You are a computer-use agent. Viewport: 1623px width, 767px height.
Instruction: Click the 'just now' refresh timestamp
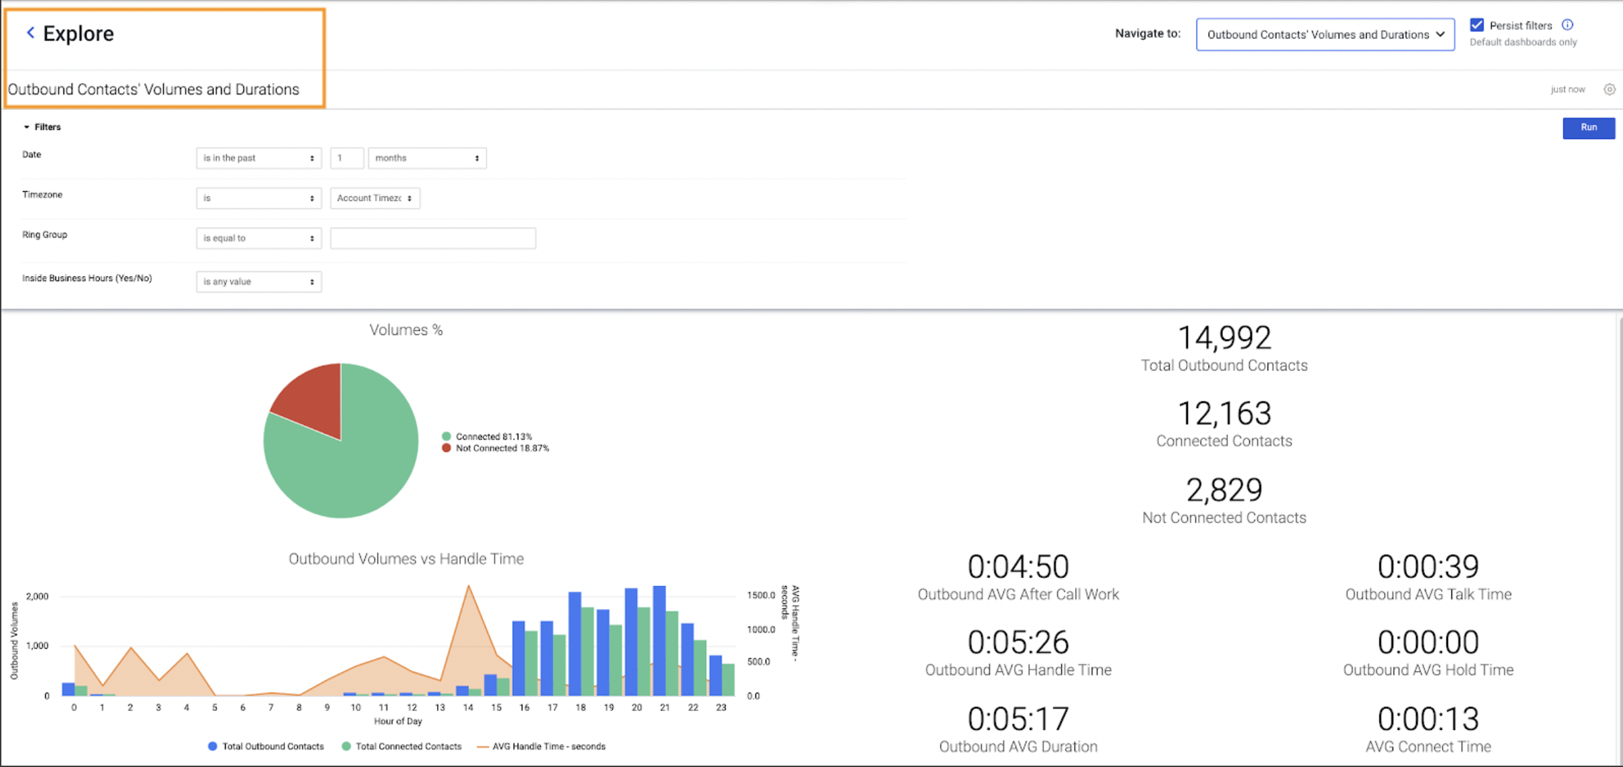point(1568,89)
